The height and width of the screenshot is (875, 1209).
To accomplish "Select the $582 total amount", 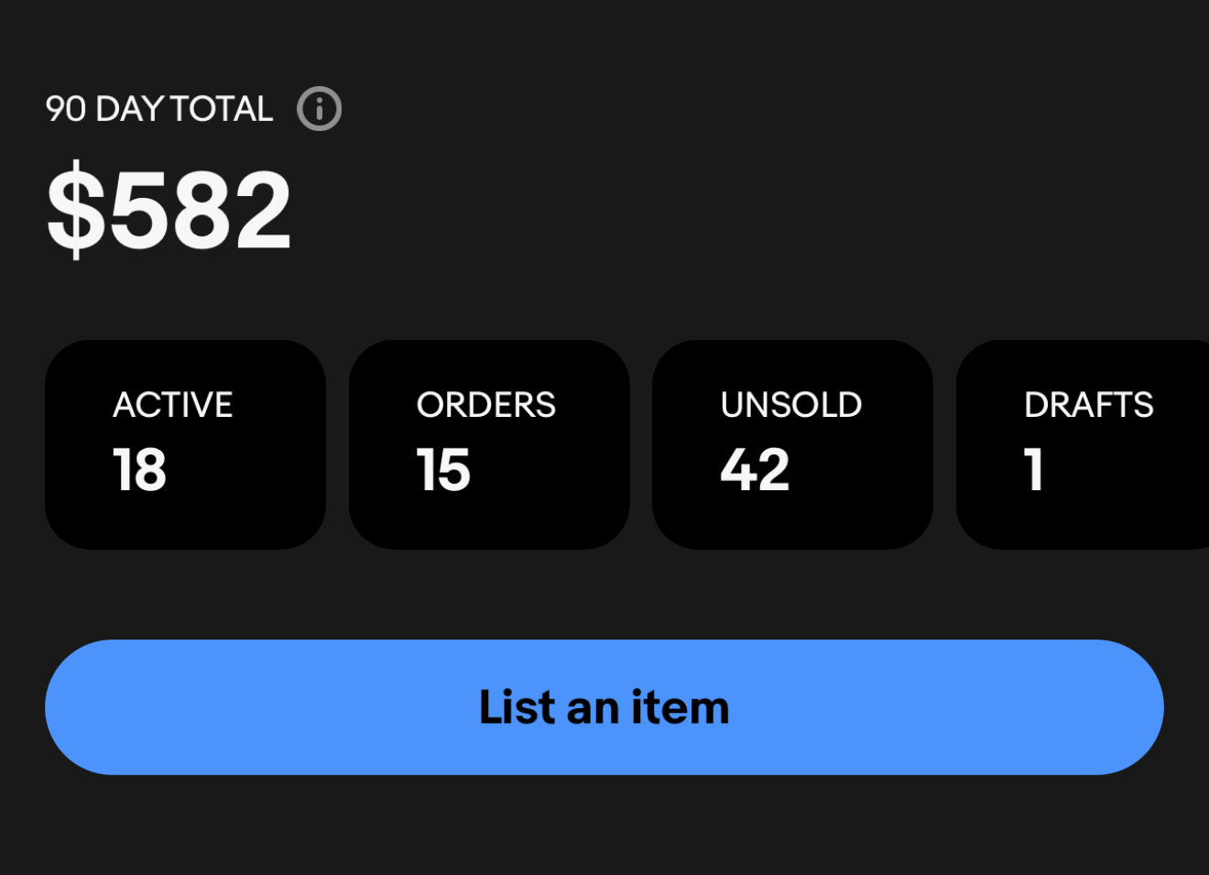I will coord(169,210).
